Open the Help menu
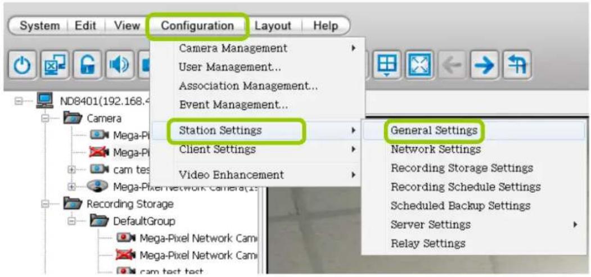Screen dimensions: 591x277 tap(326, 26)
